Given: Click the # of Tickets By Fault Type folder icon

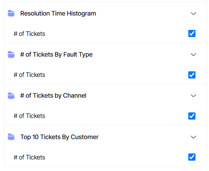Looking at the screenshot, I should tap(11, 55).
